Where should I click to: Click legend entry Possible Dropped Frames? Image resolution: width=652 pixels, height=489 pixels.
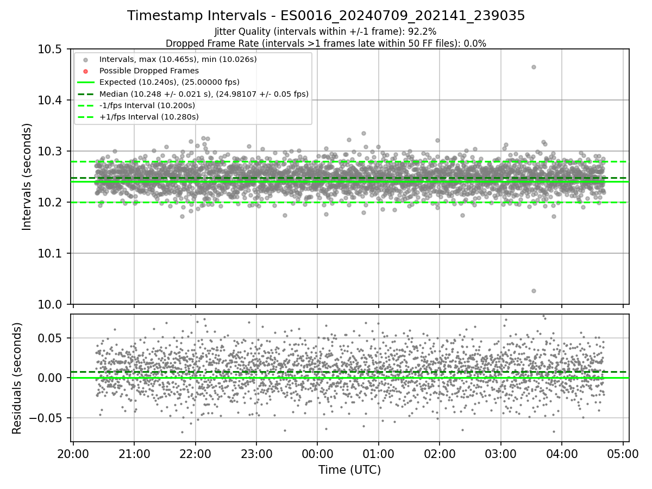coord(149,71)
